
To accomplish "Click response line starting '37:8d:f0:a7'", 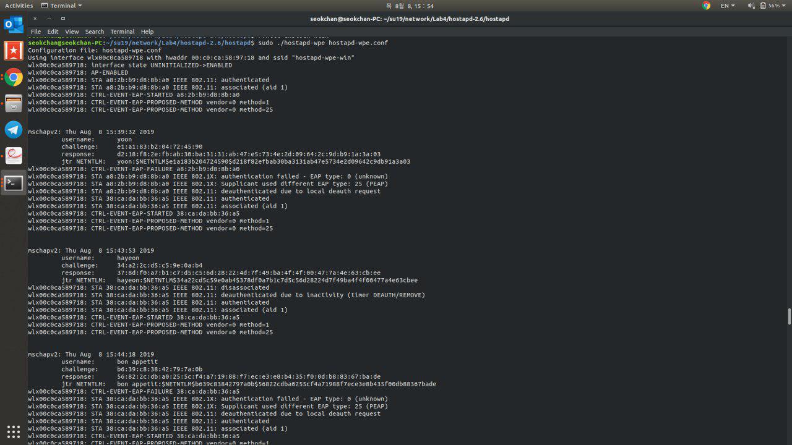I will 221,273.
